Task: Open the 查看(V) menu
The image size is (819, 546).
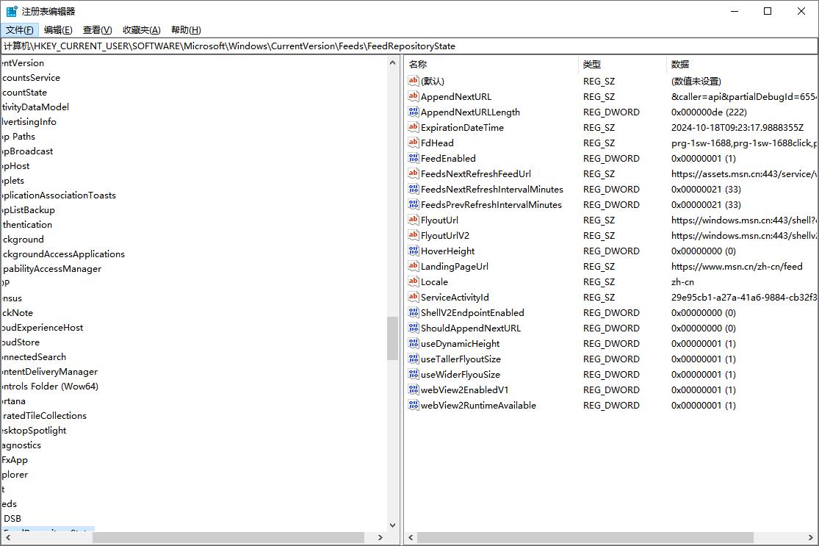Action: (97, 30)
